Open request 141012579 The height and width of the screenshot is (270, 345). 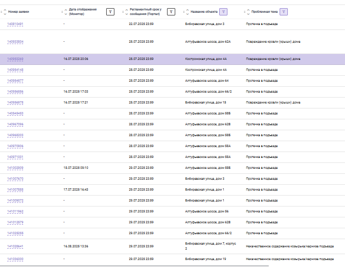coord(15,222)
